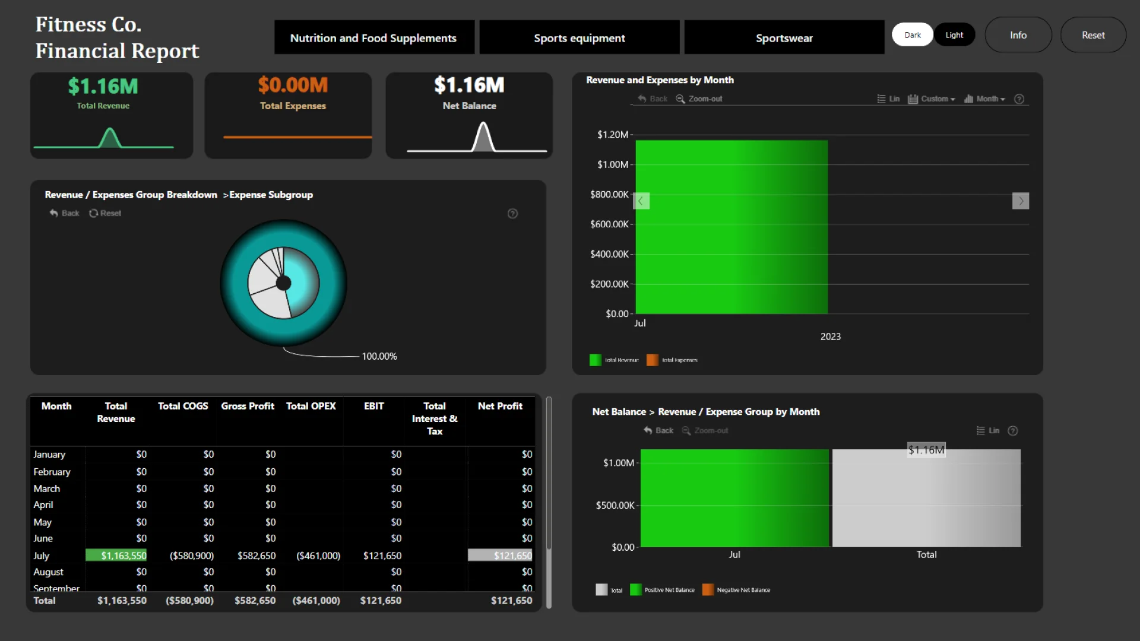
Task: Open the Info button
Action: (1018, 35)
